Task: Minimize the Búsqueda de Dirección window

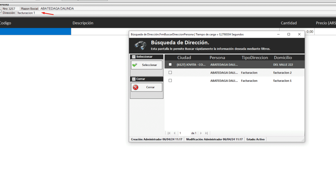Action: tap(278, 34)
